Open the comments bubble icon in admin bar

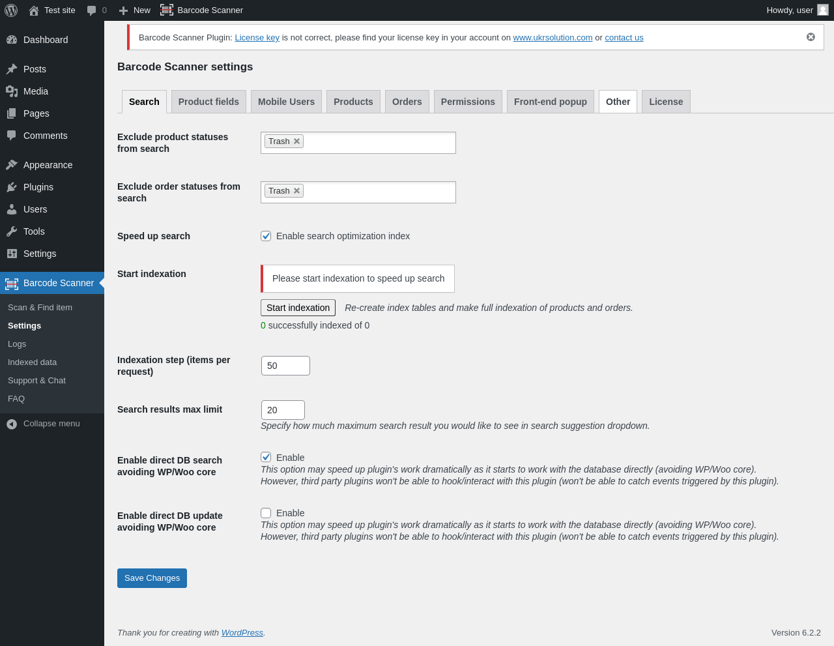(x=92, y=10)
